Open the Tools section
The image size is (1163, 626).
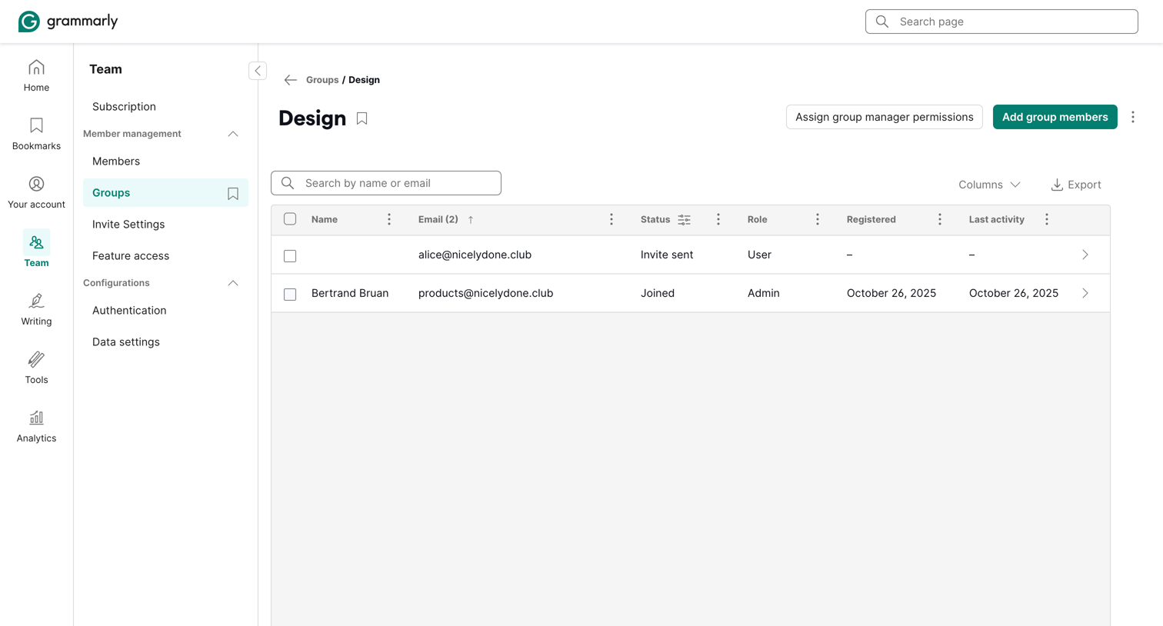point(36,368)
